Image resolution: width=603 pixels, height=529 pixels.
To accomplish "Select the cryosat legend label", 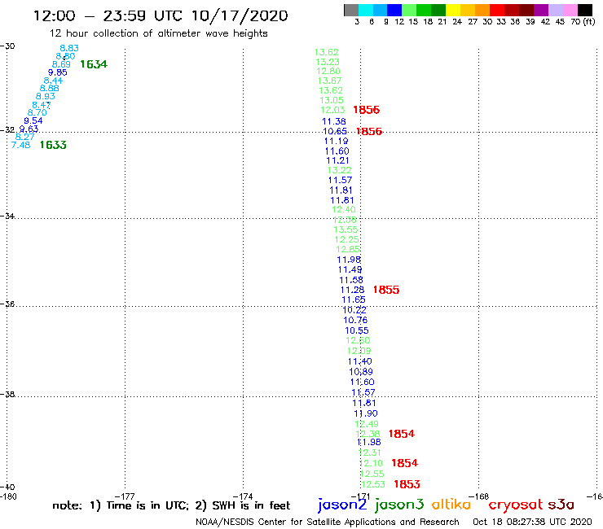I will coord(515,505).
